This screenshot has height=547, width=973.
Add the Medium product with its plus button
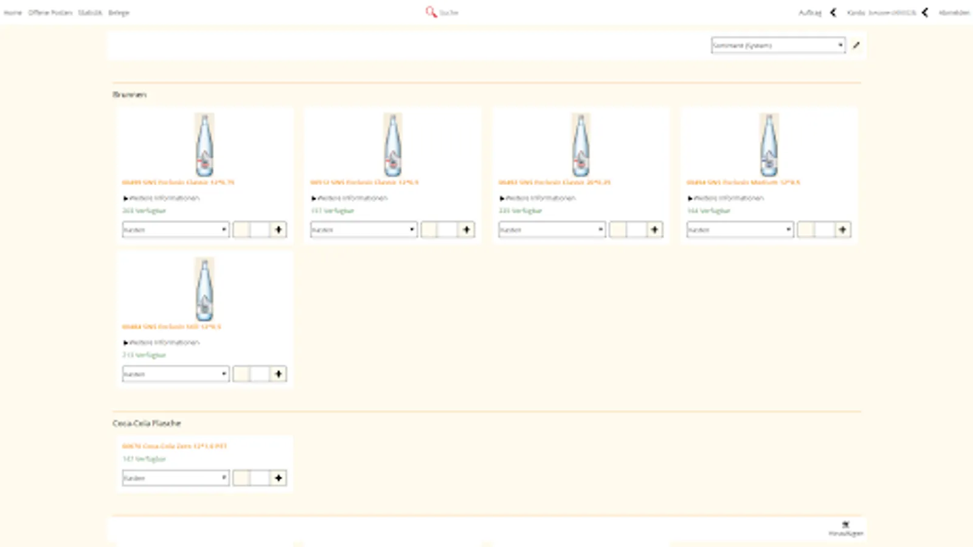[843, 230]
